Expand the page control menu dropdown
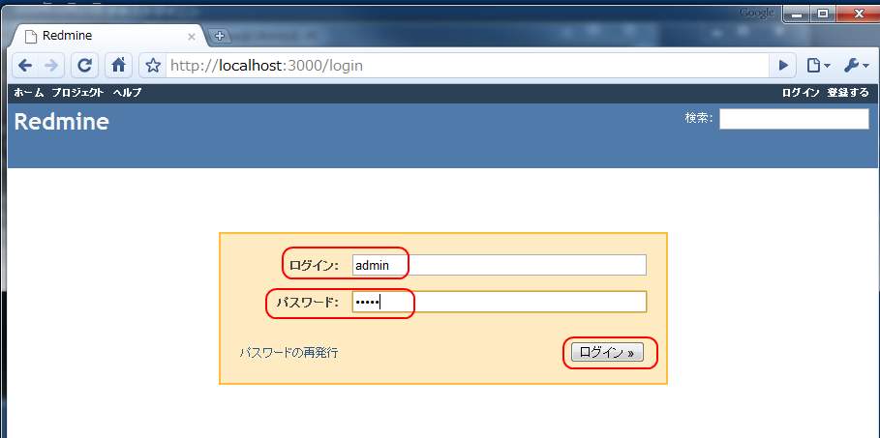Viewport: 880px width, 438px height. [818, 66]
